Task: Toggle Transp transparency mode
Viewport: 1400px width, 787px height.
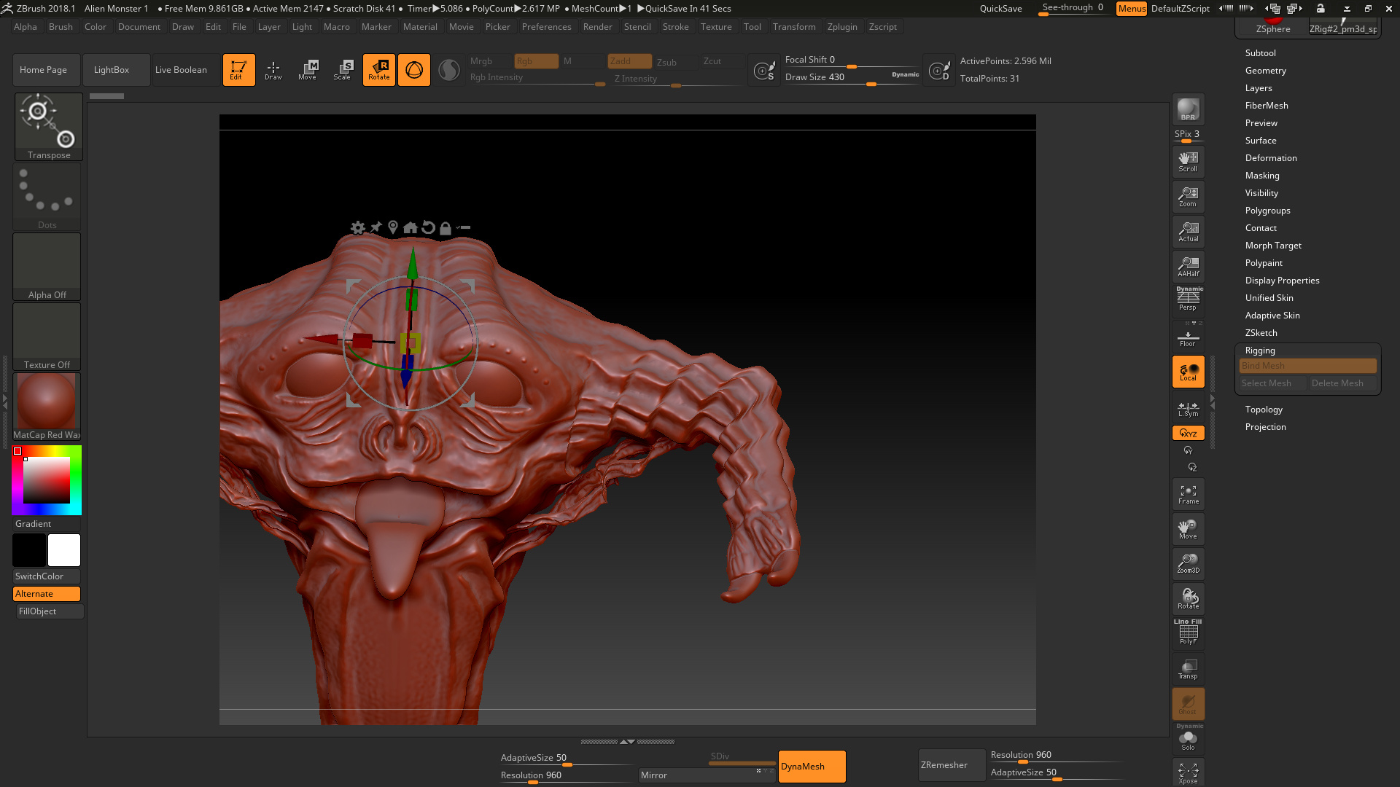Action: 1188,669
